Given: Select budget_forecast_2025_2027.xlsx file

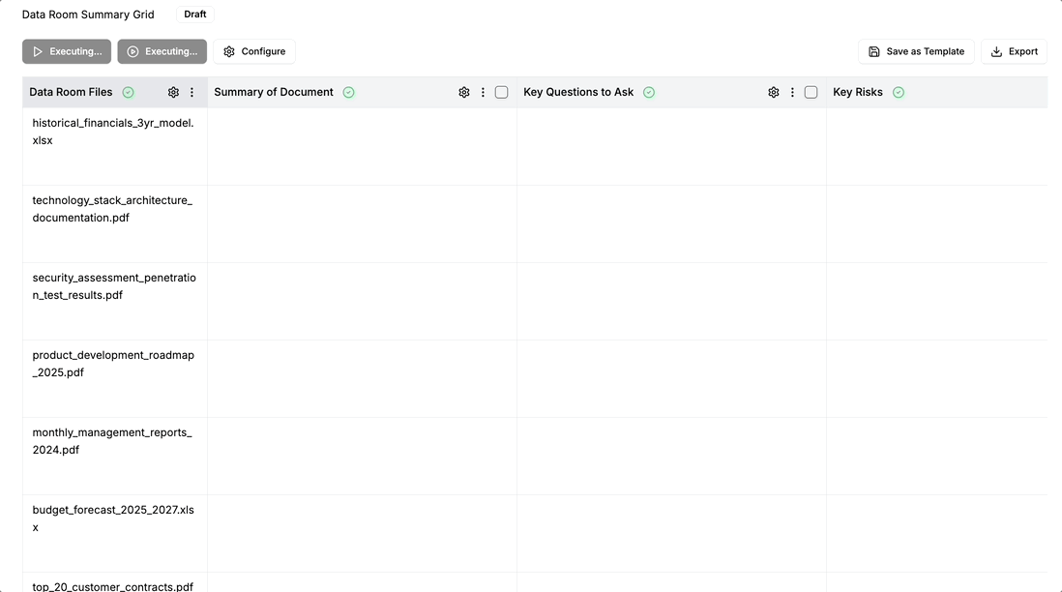Looking at the screenshot, I should click(113, 518).
